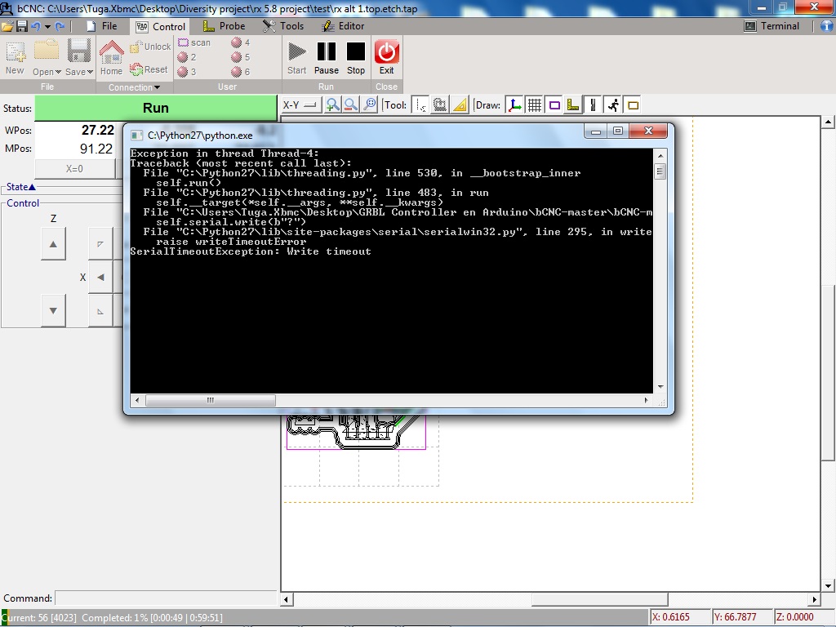Viewport: 836px width, 627px height.
Task: Click the red Exit power button
Action: click(x=386, y=58)
